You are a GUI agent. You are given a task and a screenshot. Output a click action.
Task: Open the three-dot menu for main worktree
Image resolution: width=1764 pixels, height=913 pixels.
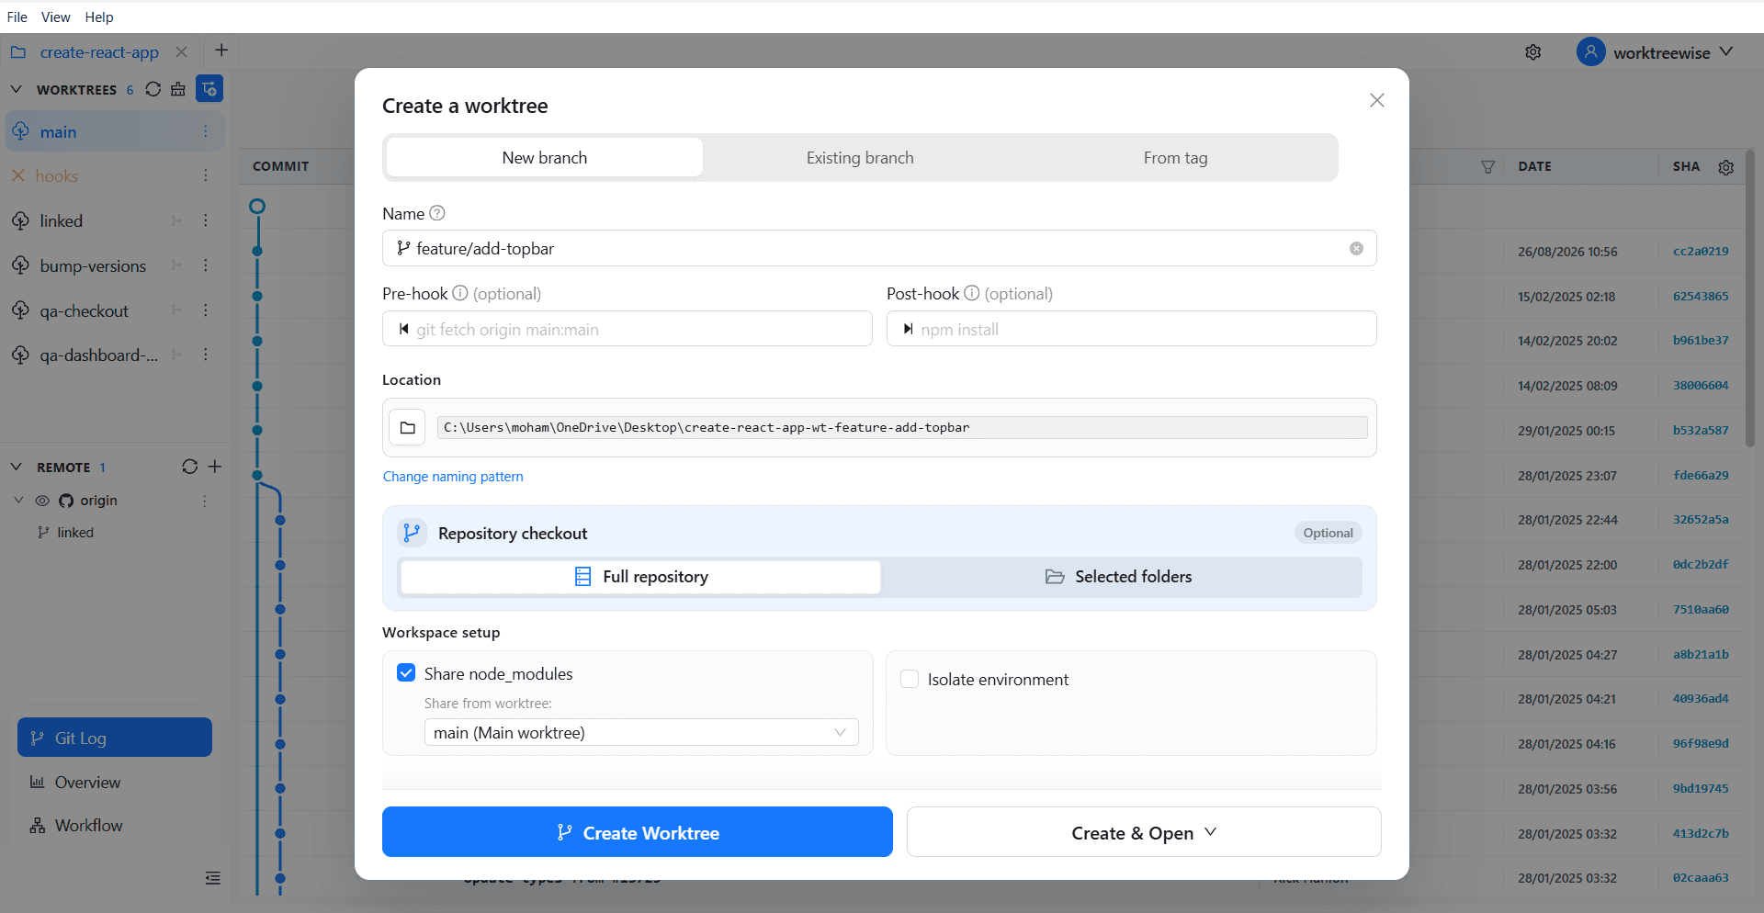(206, 132)
